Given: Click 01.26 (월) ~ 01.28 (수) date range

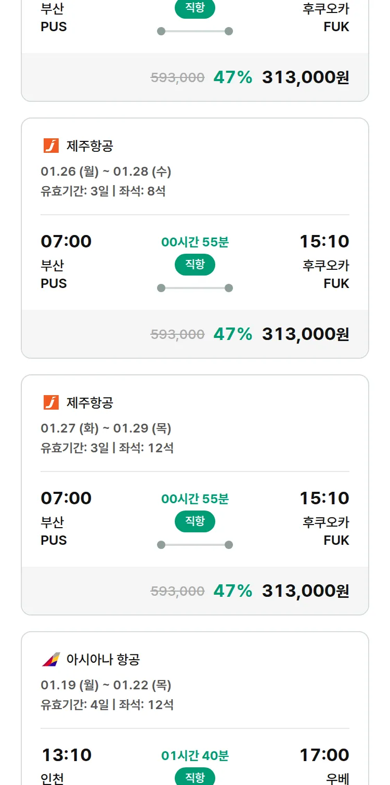Looking at the screenshot, I should point(106,172).
